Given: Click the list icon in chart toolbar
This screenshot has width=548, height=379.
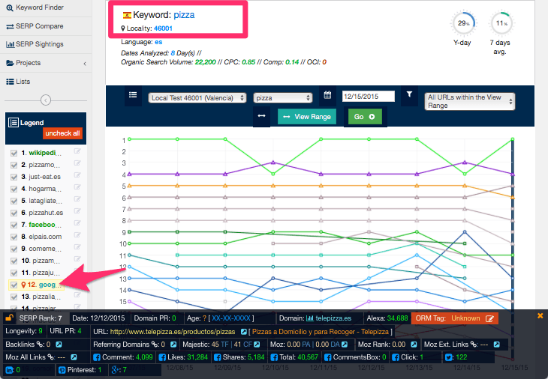Looking at the screenshot, I should pyautogui.click(x=133, y=95).
